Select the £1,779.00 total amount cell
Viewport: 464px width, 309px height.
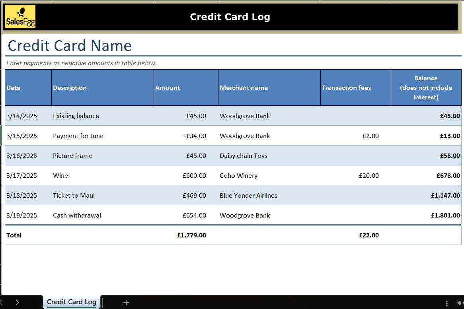(x=186, y=235)
